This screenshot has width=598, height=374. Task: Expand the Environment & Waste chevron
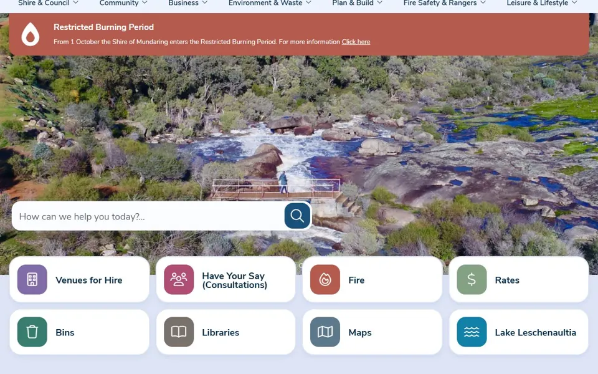(308, 2)
